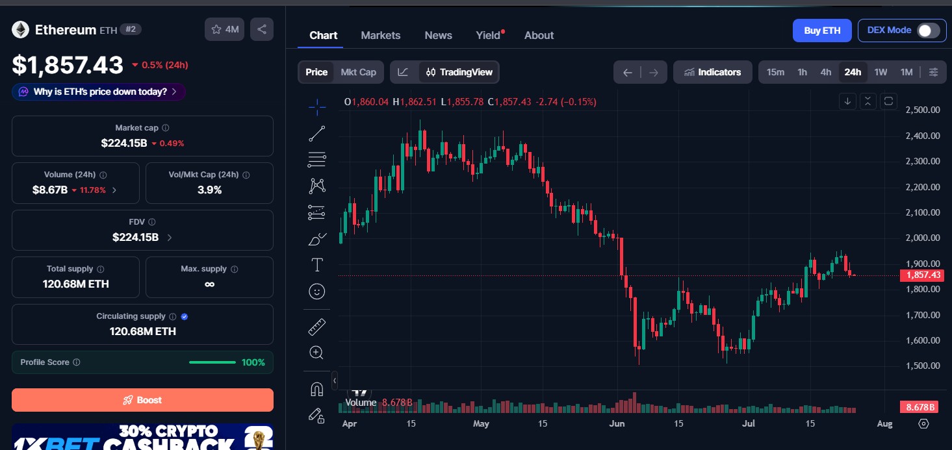Viewport: 952px width, 450px height.
Task: Click the #2 rank badge
Action: (131, 29)
